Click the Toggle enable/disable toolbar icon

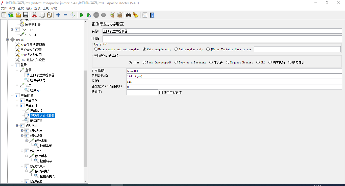[73, 15]
